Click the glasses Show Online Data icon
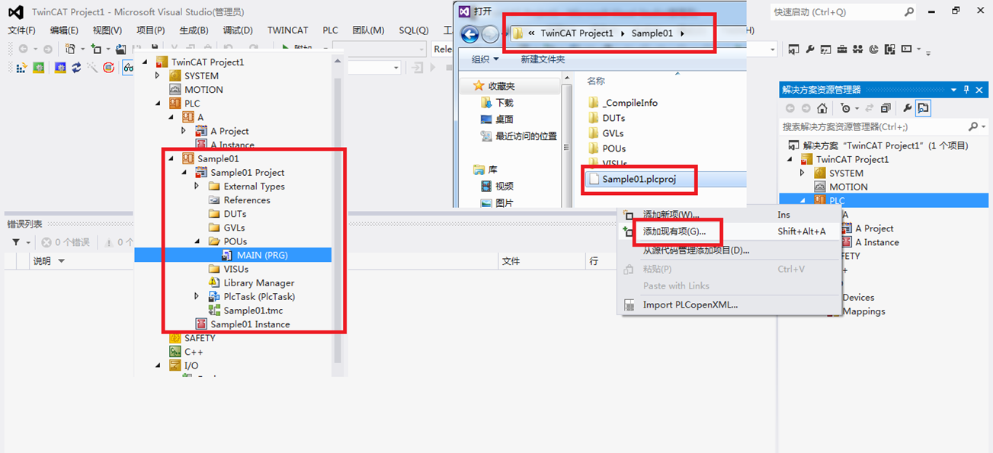The image size is (993, 453). 128,68
